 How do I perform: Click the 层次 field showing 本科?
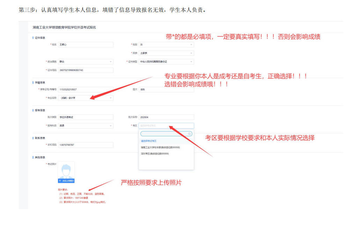tap(166, 90)
